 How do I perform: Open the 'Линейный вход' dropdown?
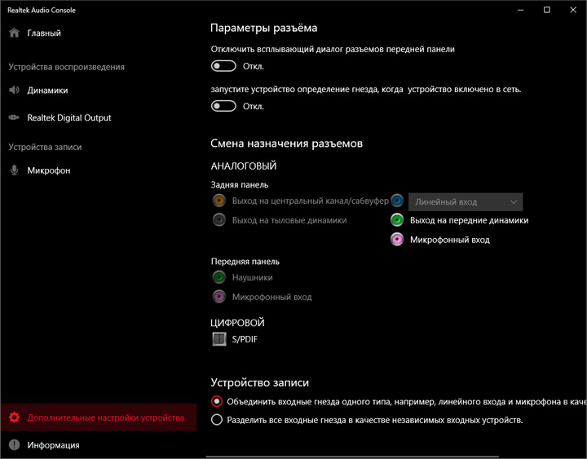click(466, 201)
